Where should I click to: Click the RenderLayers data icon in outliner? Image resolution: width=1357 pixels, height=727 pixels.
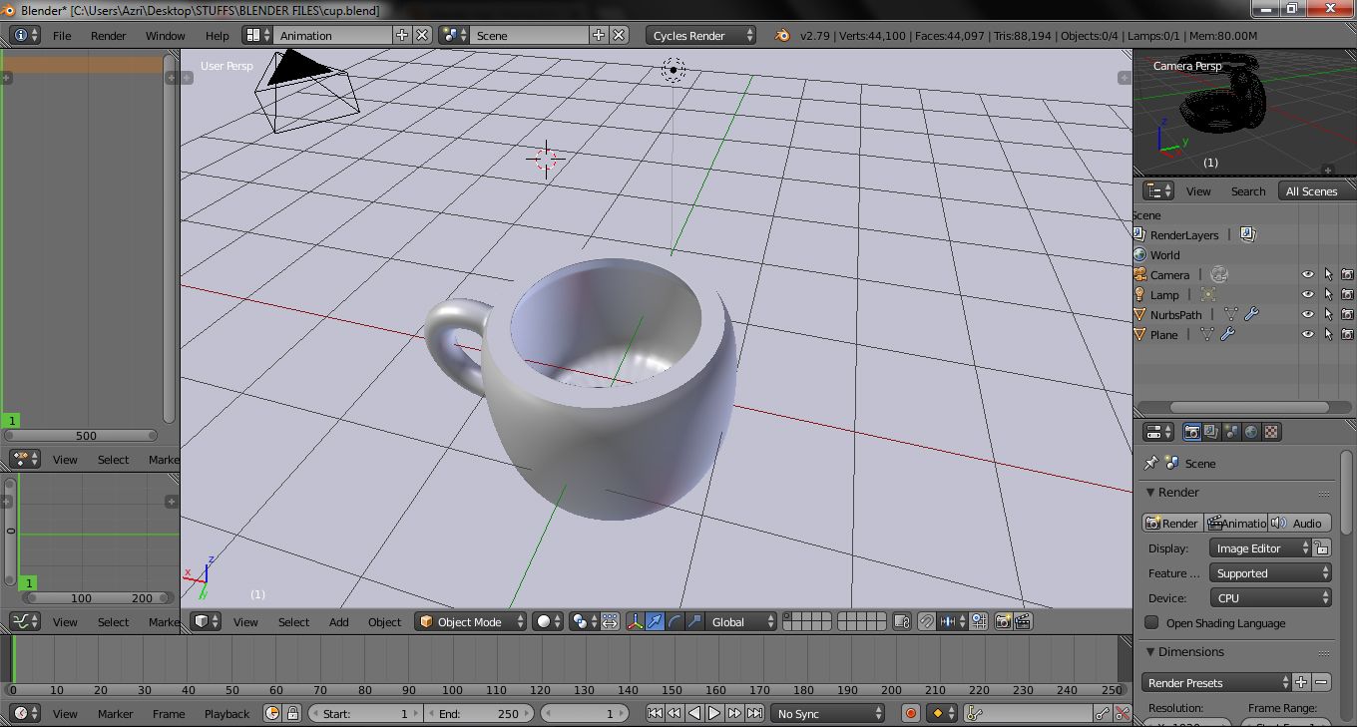coord(1247,234)
